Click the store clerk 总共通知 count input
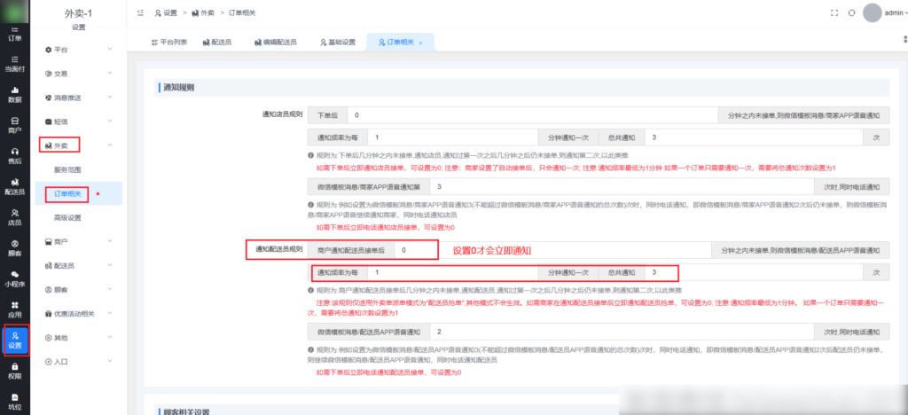The image size is (908, 415). pos(754,137)
